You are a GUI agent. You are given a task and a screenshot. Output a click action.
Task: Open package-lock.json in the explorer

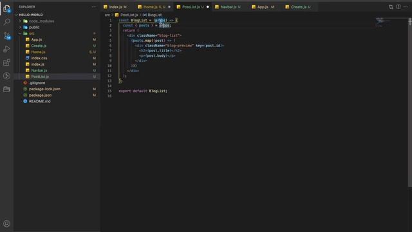[44, 89]
